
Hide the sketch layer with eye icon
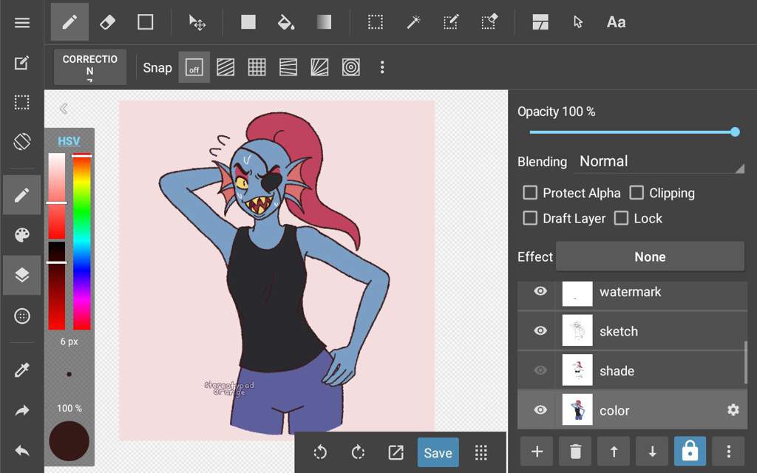pos(540,330)
